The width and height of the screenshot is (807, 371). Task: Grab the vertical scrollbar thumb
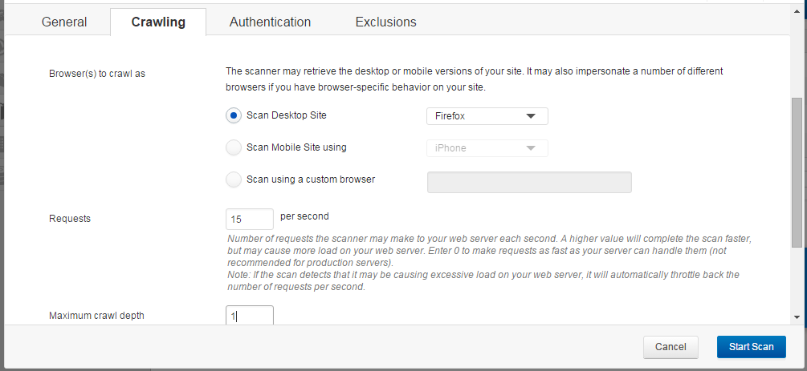[797, 172]
